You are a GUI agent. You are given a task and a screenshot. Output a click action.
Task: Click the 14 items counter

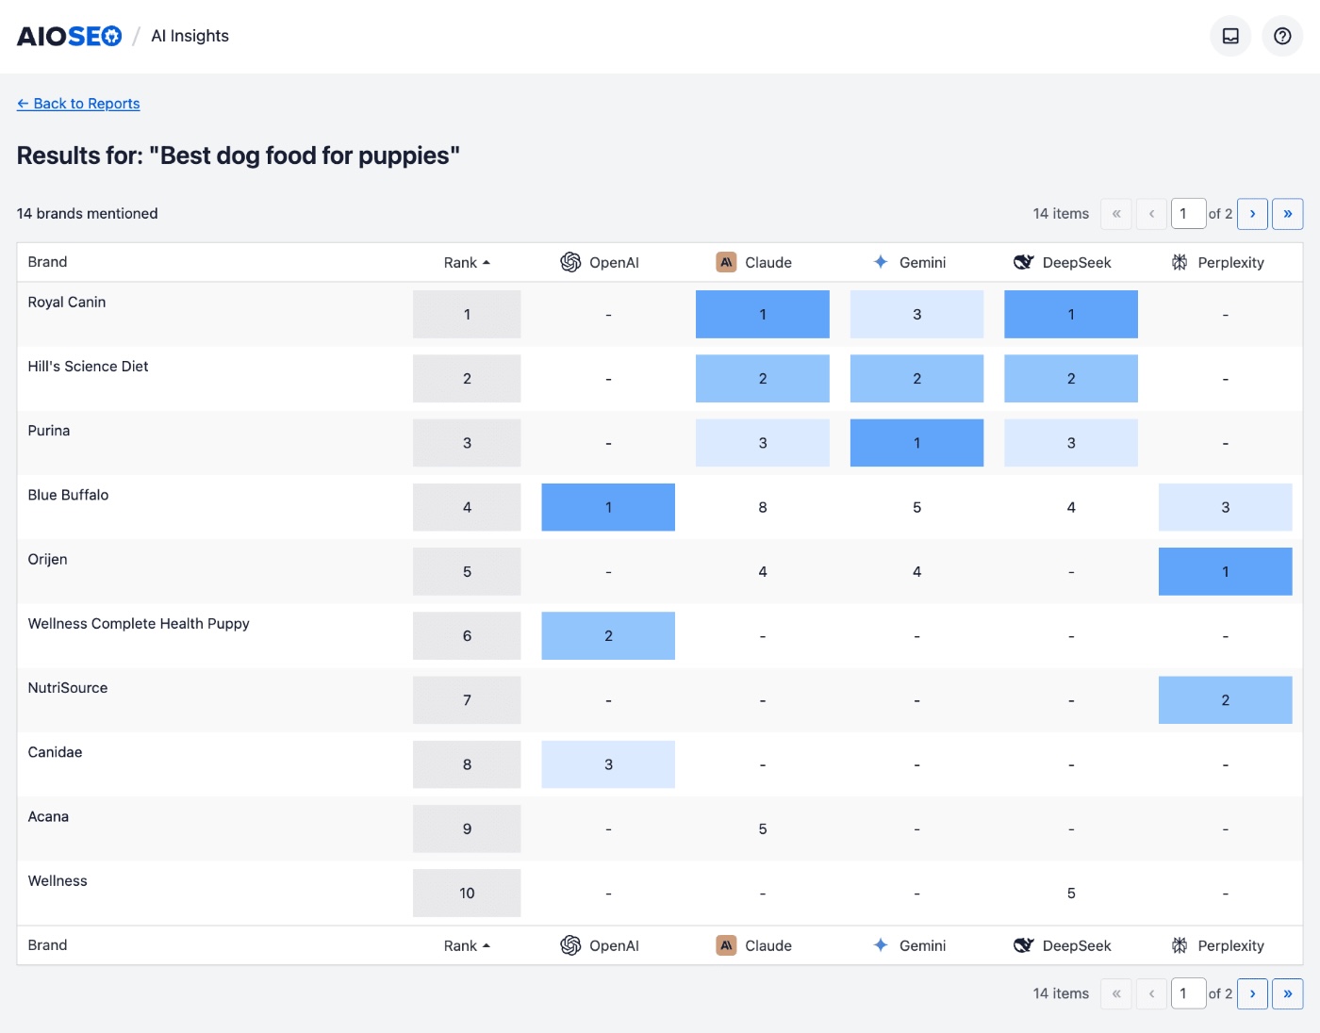click(1060, 214)
